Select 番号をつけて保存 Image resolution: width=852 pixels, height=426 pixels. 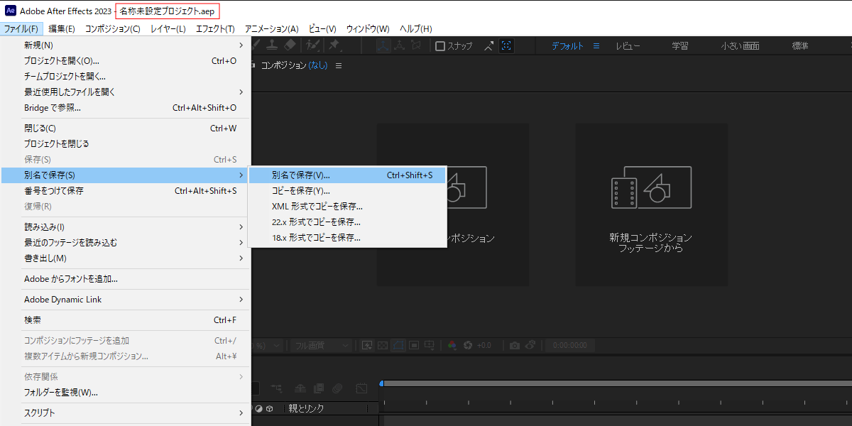[x=126, y=190]
